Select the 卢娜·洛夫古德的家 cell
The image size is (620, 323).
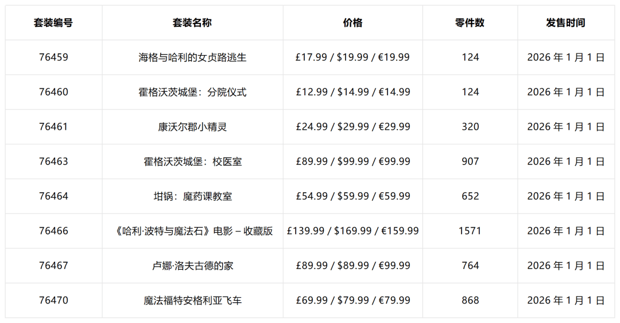click(x=192, y=266)
